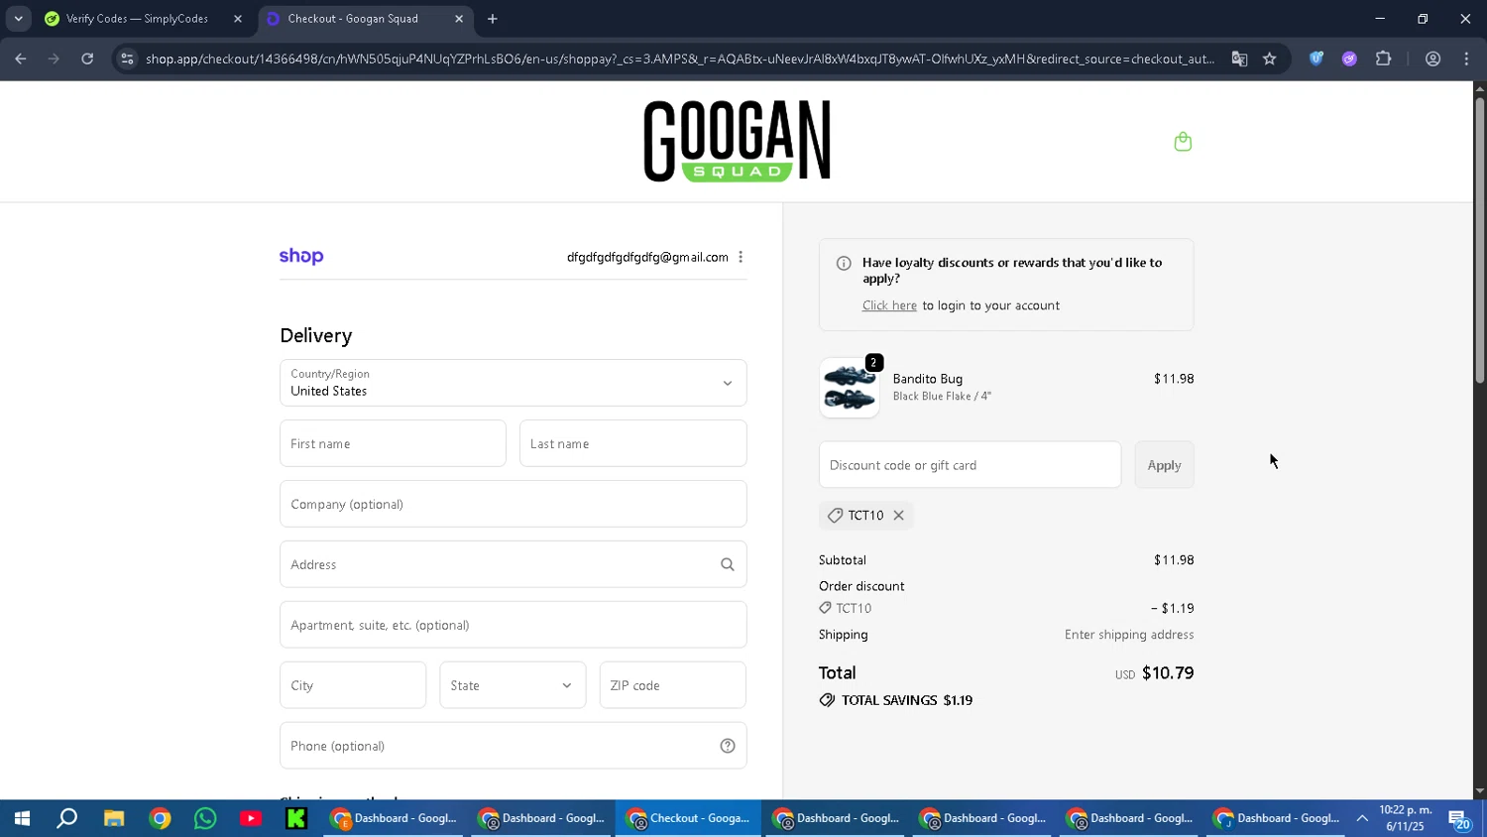1487x837 pixels.
Task: Open the YouTube taskbar icon
Action: coord(251,818)
